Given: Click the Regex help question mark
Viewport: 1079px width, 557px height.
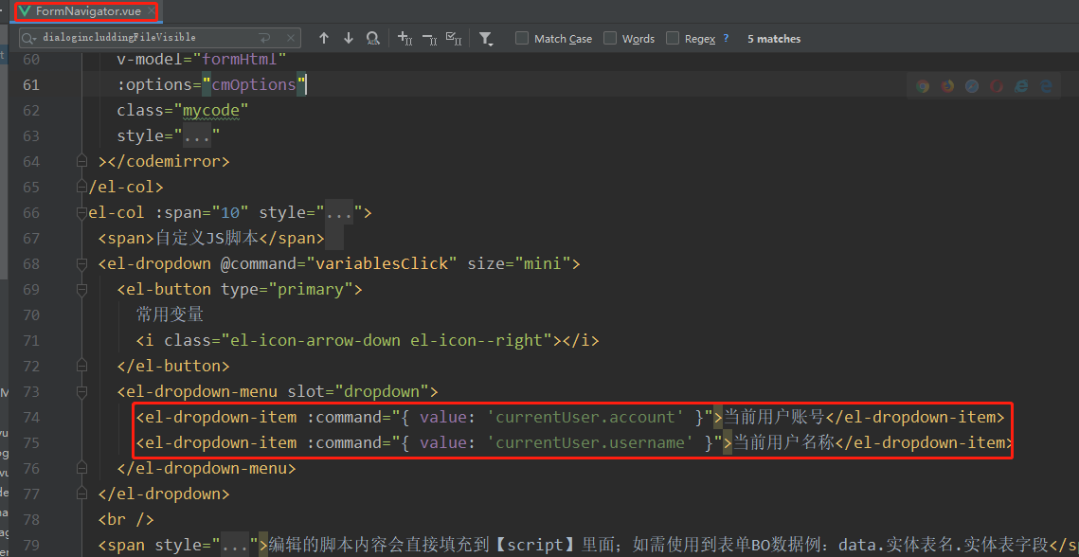Looking at the screenshot, I should click(726, 39).
